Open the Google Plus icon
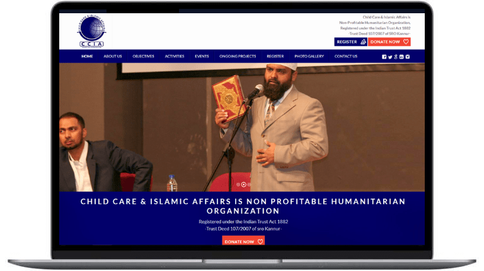This screenshot has width=484, height=271. 396,57
